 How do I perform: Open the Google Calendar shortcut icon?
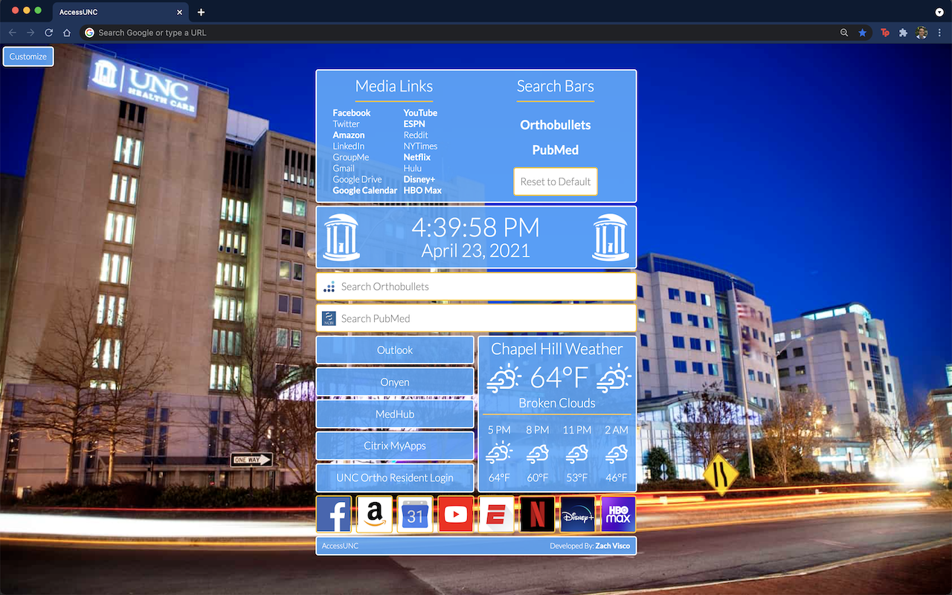pos(415,515)
